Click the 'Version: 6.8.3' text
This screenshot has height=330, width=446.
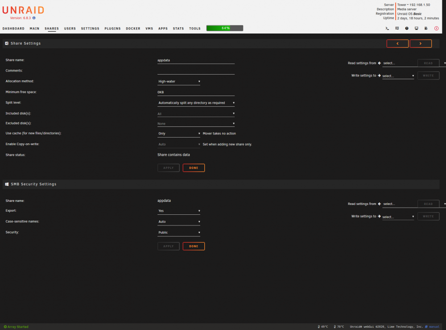[x=21, y=18]
